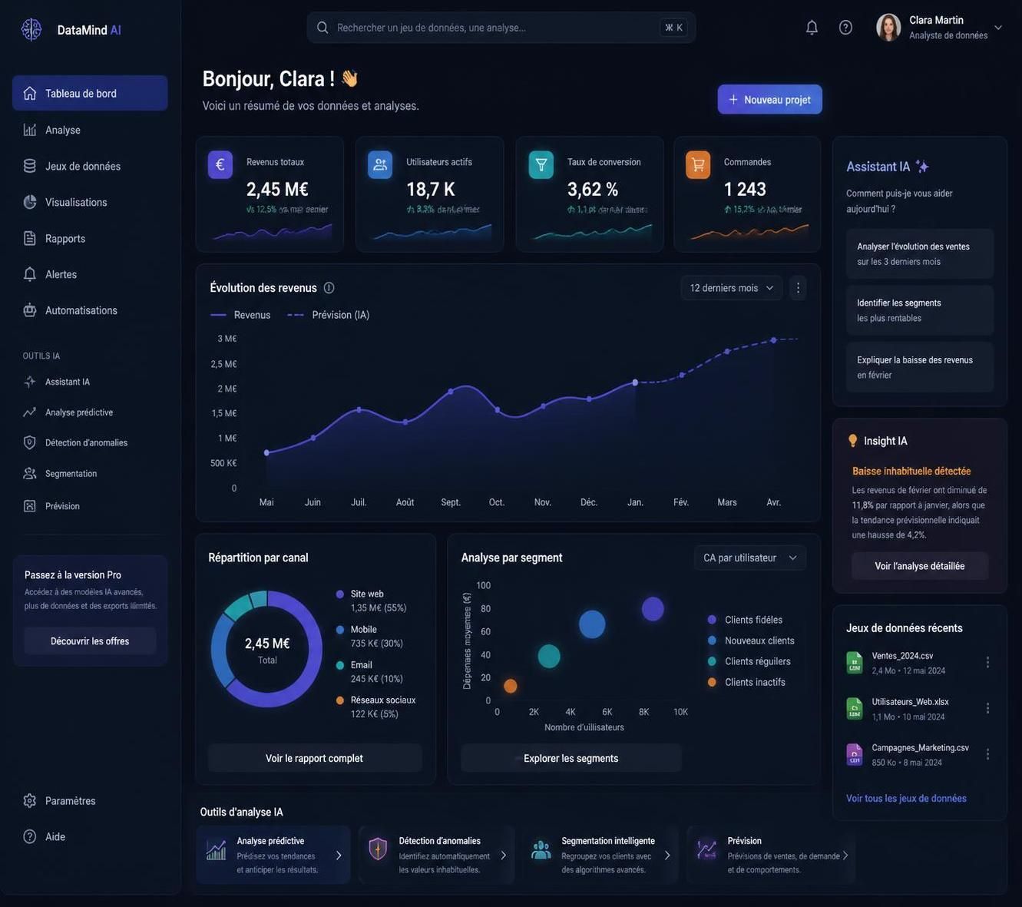Screen dimensions: 1022x907
Task: Expand the Prévision tool card chevron
Action: click(x=845, y=856)
